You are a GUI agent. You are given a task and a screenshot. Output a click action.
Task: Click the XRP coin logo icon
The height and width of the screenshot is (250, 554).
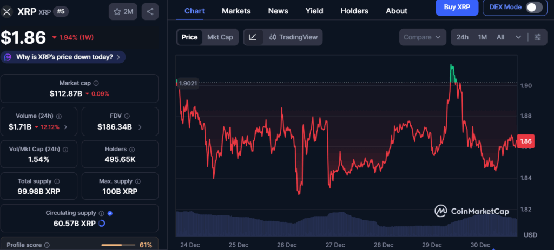click(8, 11)
